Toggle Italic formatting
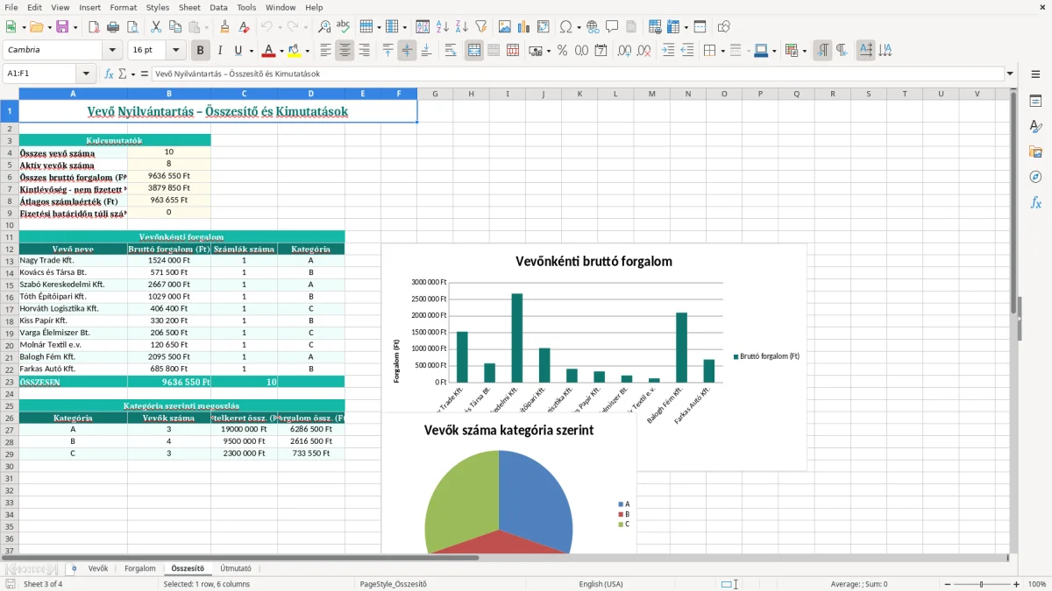The height and width of the screenshot is (591, 1052). tap(220, 51)
